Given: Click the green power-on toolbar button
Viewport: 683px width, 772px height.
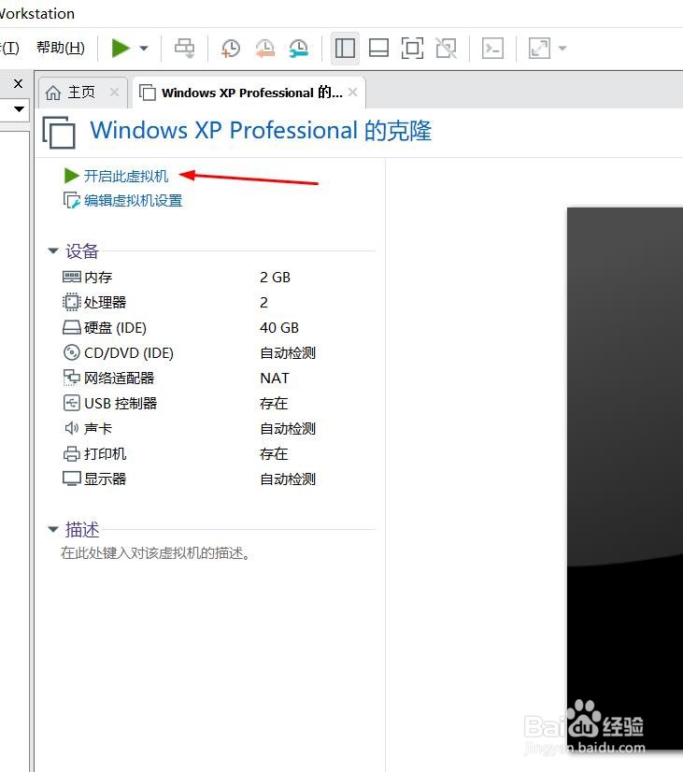Looking at the screenshot, I should (121, 49).
